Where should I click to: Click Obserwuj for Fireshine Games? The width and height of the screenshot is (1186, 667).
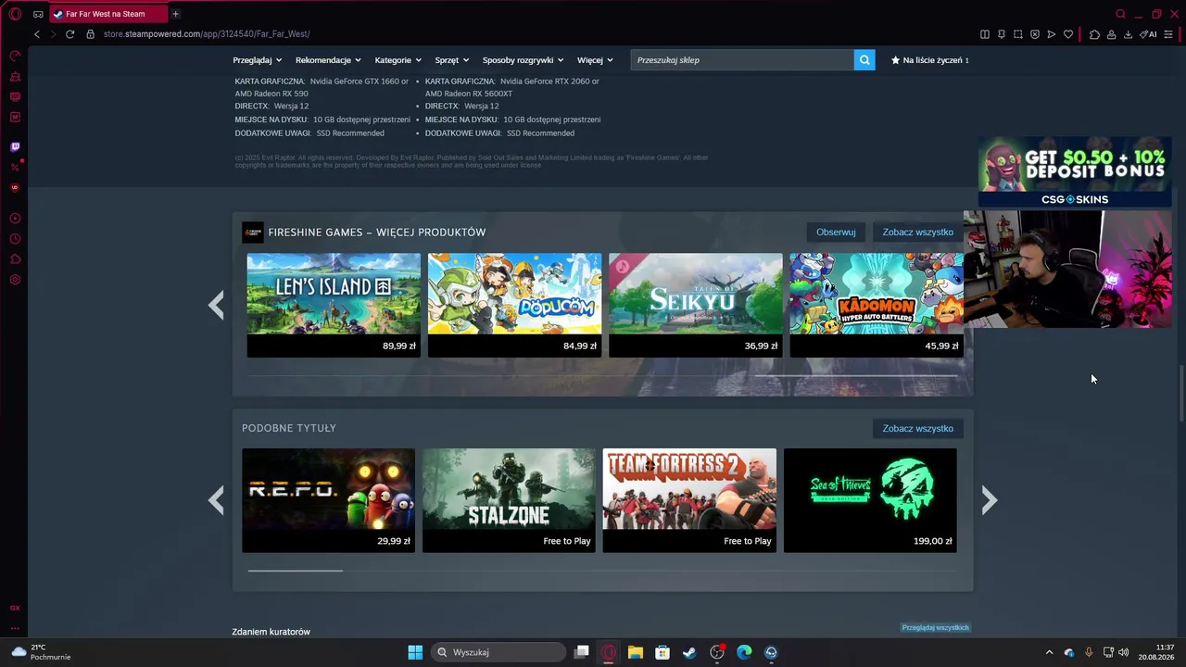pos(836,233)
